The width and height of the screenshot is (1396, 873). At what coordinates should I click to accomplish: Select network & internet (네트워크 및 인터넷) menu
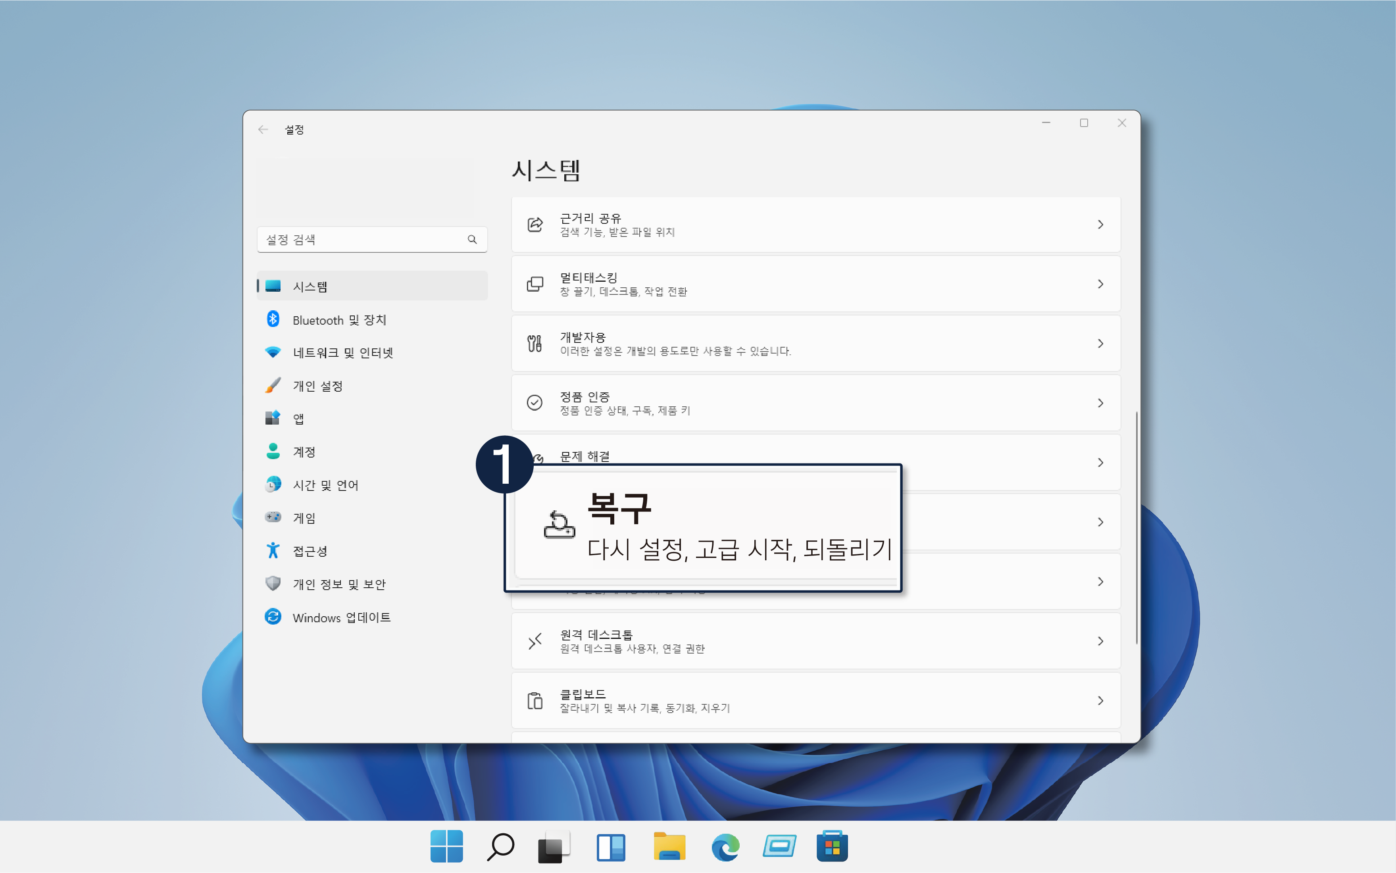point(342,353)
